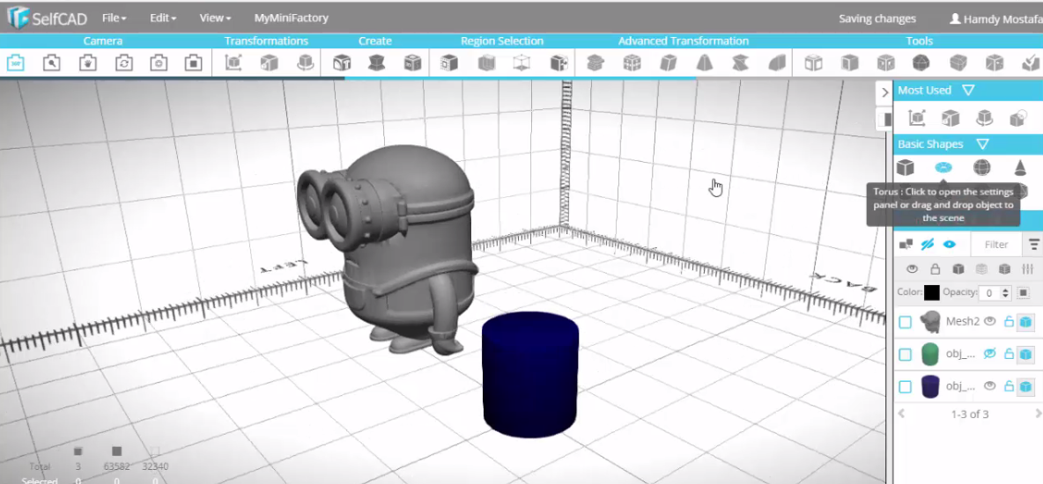Open MyMiniFactory menu item
Viewport: 1043px width, 484px height.
(x=292, y=18)
